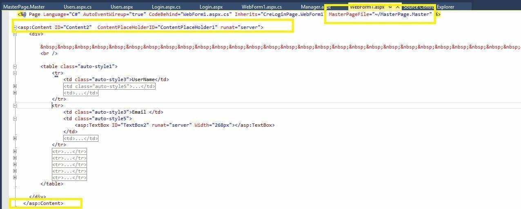Expand the last collapsed tr row
Image resolution: width=521 pixels, height=209 pixels.
pos(15,178)
